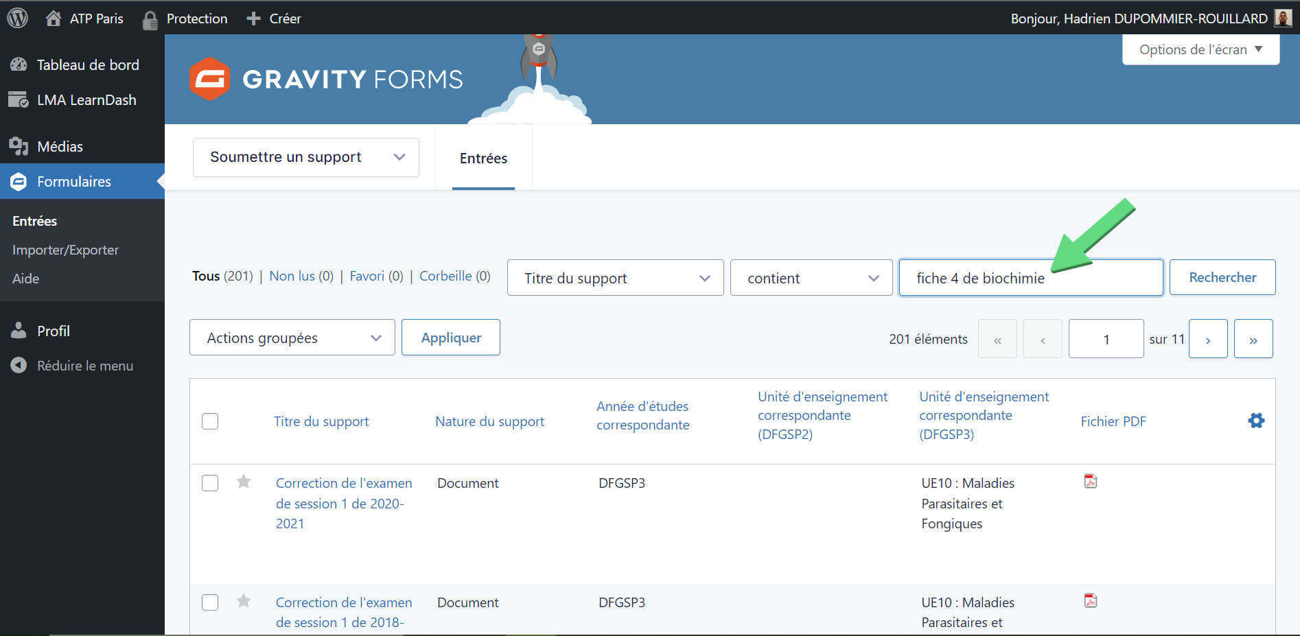Open the table column settings gear
Image resolution: width=1300 pixels, height=636 pixels.
tap(1256, 421)
